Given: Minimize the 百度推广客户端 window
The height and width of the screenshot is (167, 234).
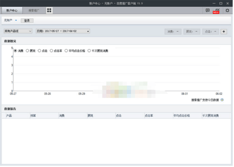Looking at the screenshot, I should [214, 3].
